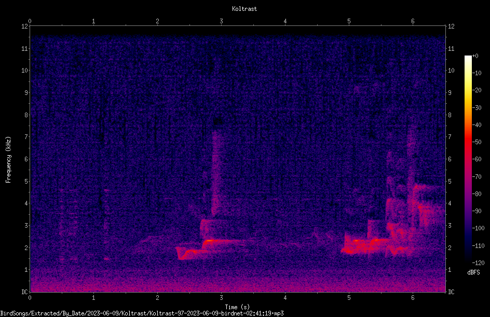Click the -50 colorbar value
The image size is (490, 317).
pyautogui.click(x=477, y=142)
